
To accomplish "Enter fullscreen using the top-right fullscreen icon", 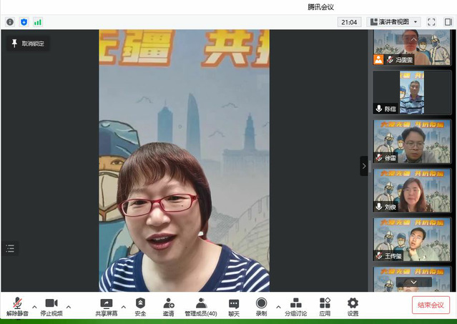I will tap(431, 22).
